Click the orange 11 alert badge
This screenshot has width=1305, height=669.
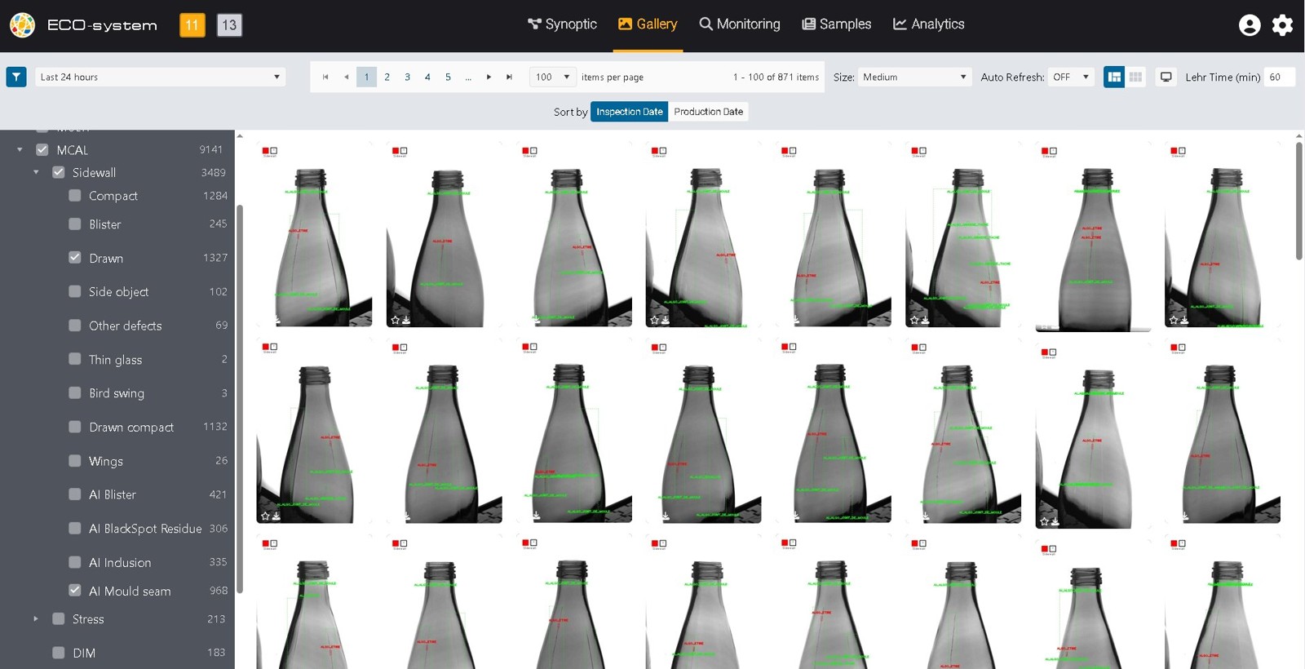192,25
